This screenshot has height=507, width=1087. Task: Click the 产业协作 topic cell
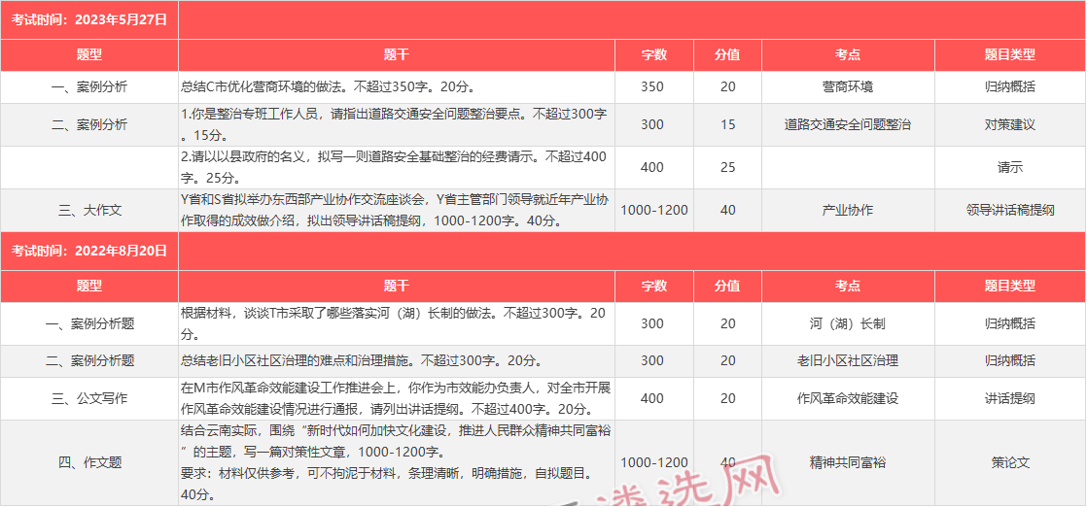(x=847, y=210)
